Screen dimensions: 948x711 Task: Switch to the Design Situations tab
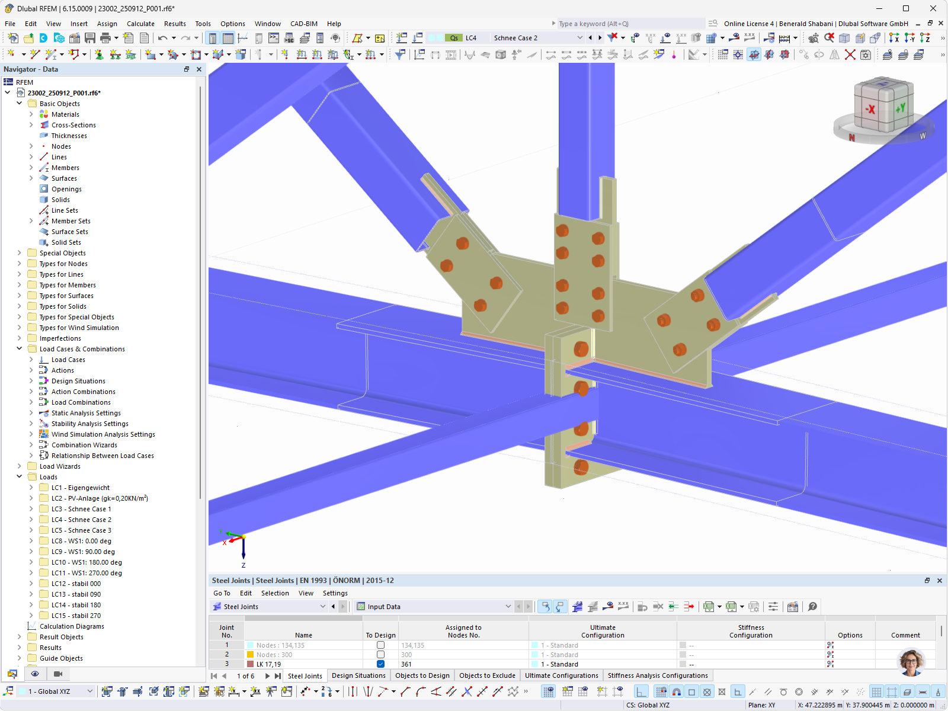pos(358,675)
